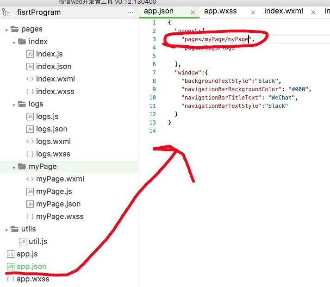Open myPage.js in the file tree

[x=54, y=192]
